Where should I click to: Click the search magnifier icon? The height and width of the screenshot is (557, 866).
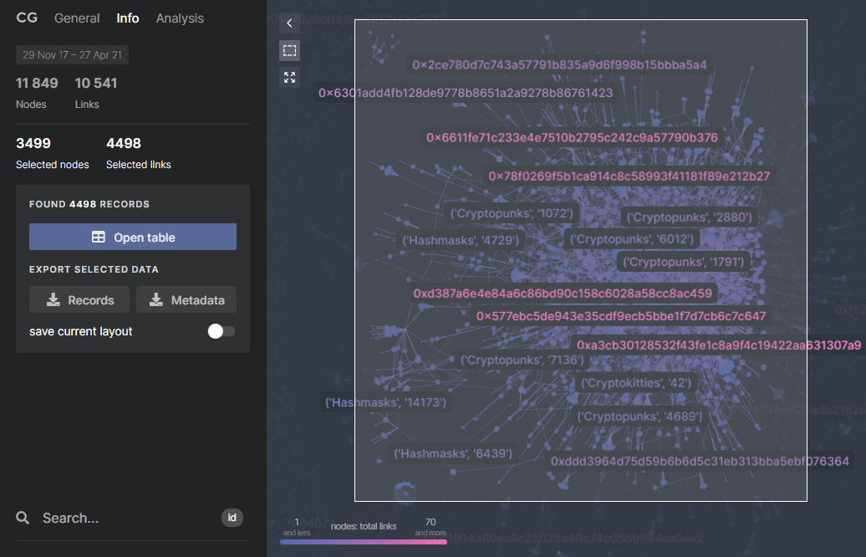point(23,519)
